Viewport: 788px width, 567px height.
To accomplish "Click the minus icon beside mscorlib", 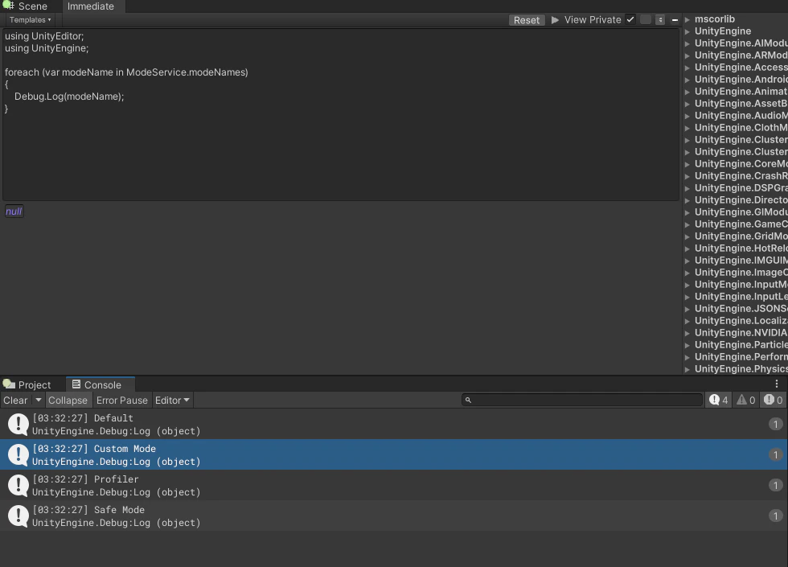I will pyautogui.click(x=675, y=20).
